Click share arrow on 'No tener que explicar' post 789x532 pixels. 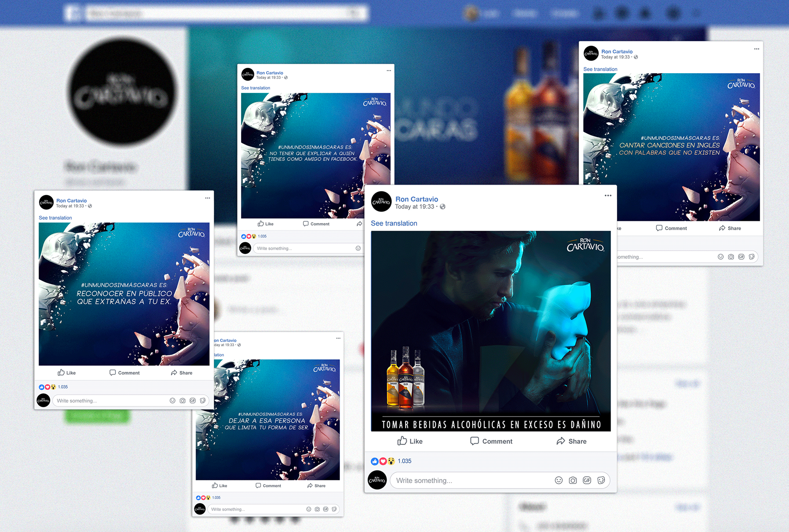[359, 224]
